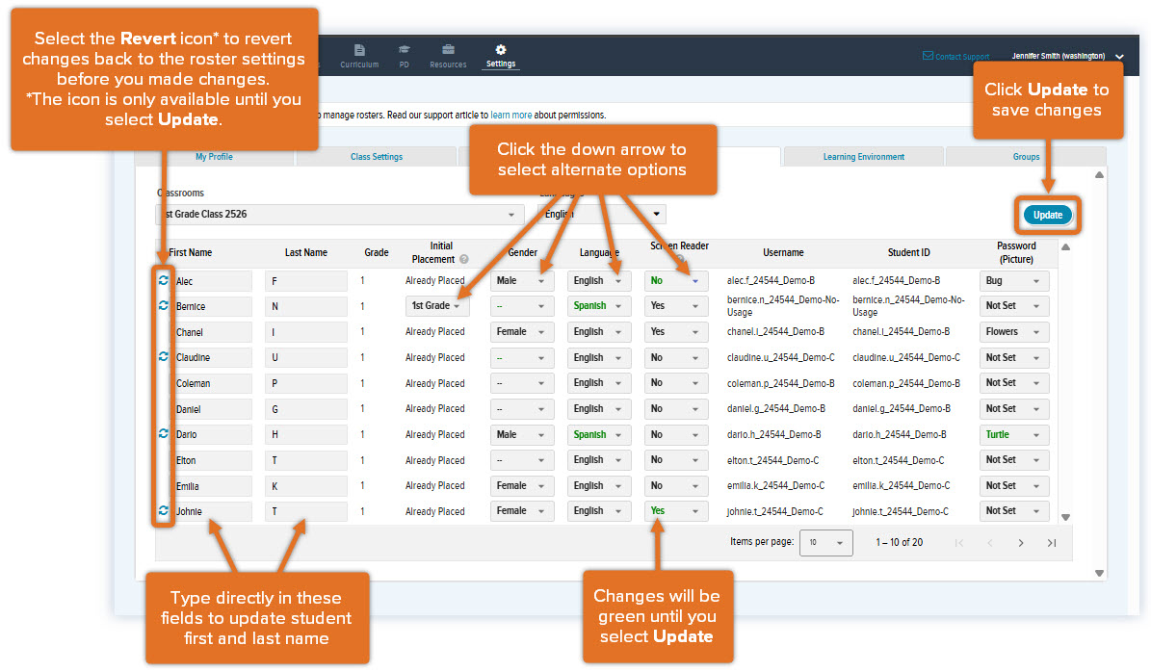The image size is (1151, 672).
Task: Open the Resources briefcase icon
Action: [448, 50]
